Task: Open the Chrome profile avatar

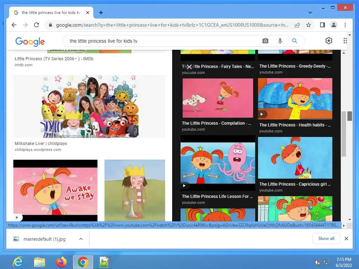Action: coord(334,25)
